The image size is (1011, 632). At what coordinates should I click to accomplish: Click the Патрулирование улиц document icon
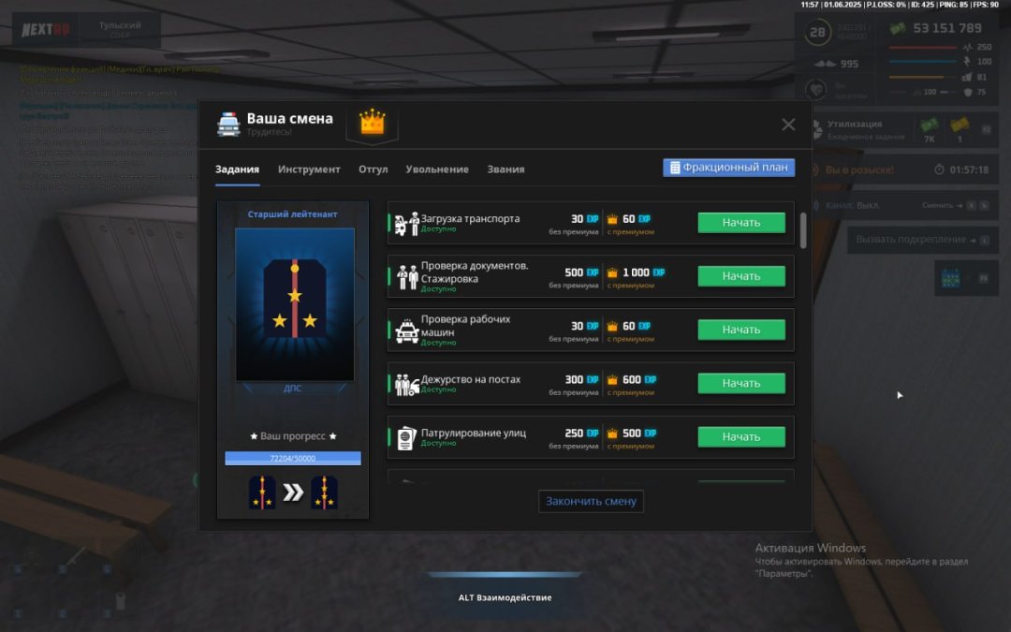(x=405, y=437)
